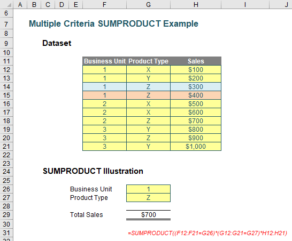
Task: Select the $600 sales cell
Action: pyautogui.click(x=196, y=113)
